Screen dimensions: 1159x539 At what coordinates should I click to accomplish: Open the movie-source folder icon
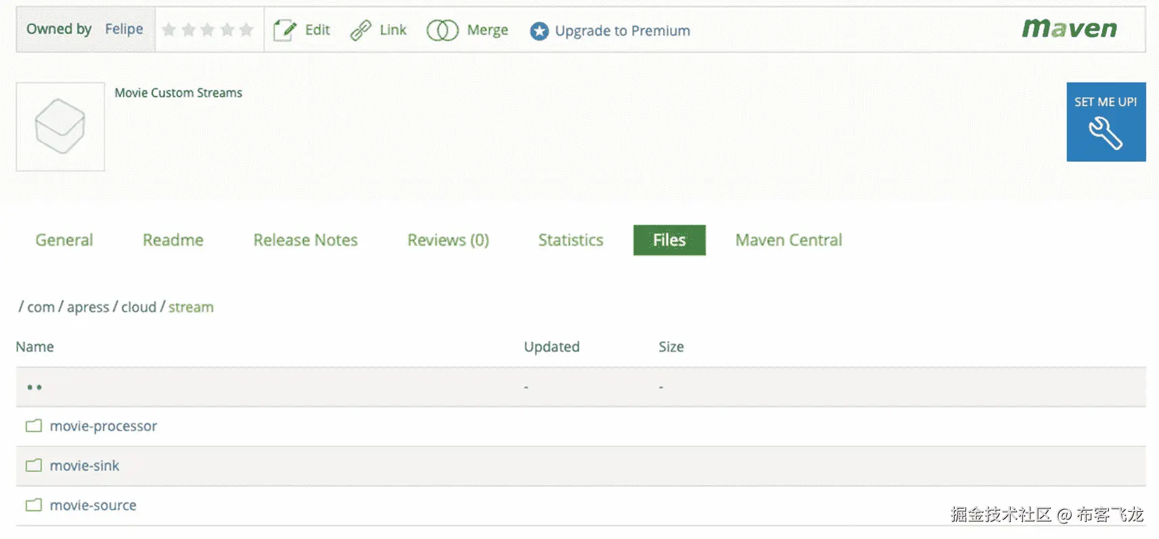click(34, 505)
